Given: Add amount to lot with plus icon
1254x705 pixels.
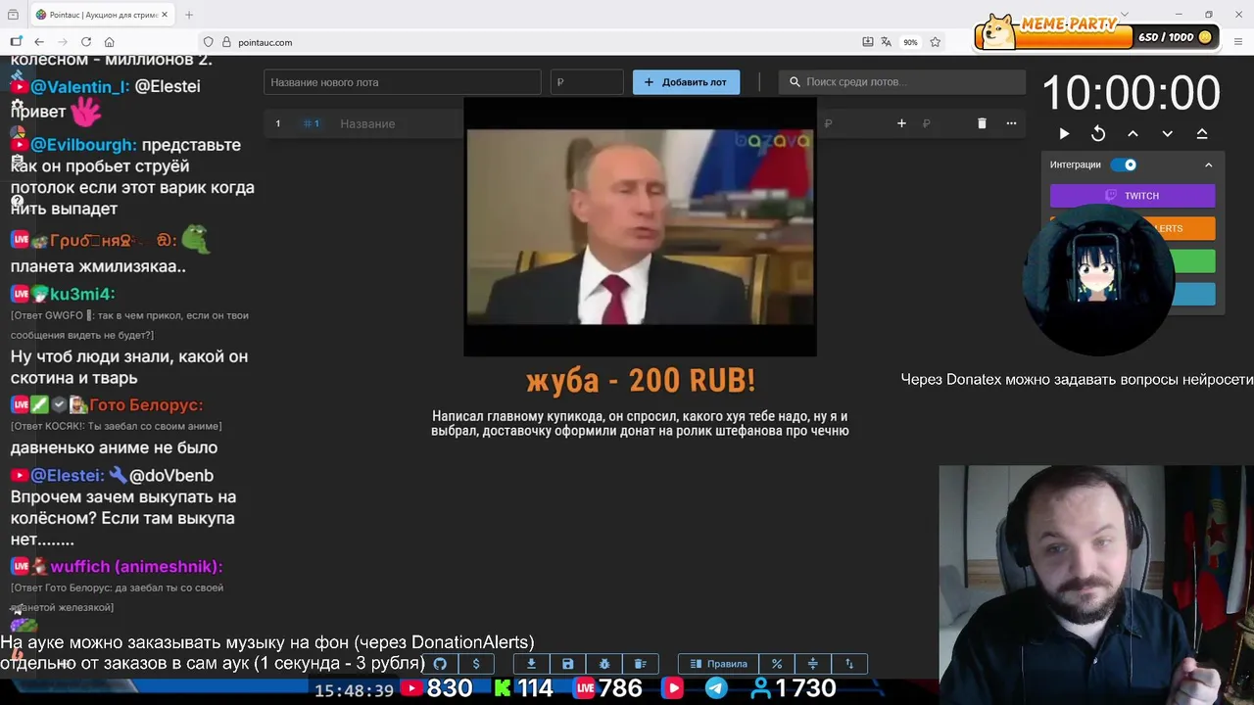Looking at the screenshot, I should click(x=901, y=123).
